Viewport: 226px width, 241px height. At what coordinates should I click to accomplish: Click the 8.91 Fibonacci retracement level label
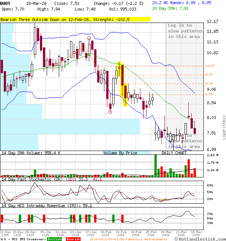[x=209, y=94]
